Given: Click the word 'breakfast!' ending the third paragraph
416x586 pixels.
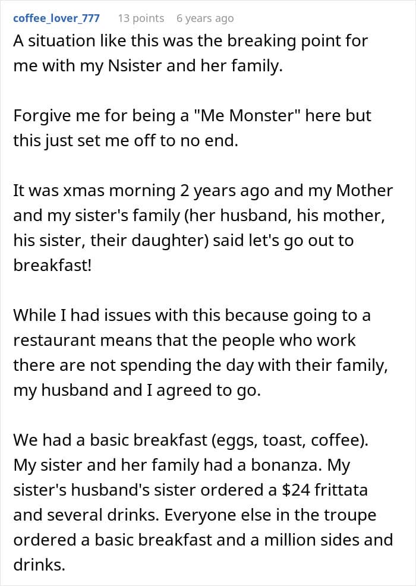Looking at the screenshot, I should 52,266.
